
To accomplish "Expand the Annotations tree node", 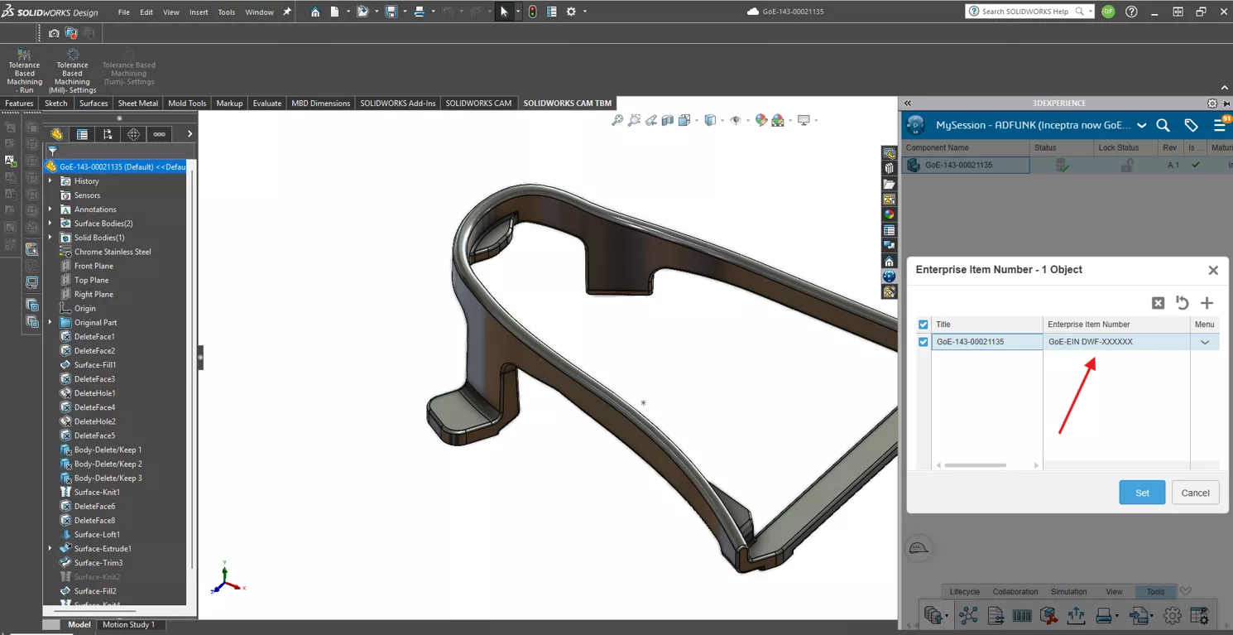I will 50,209.
